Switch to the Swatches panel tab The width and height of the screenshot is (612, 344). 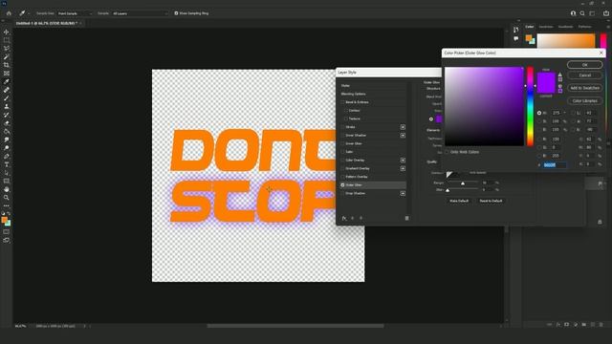pyautogui.click(x=546, y=27)
